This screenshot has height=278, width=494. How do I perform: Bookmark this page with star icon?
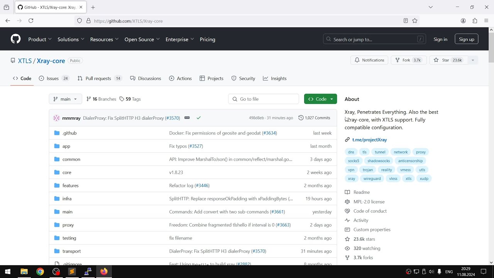click(x=415, y=21)
